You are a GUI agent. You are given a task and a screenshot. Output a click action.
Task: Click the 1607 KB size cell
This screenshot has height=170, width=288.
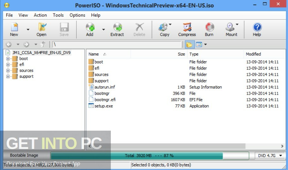click(x=178, y=99)
